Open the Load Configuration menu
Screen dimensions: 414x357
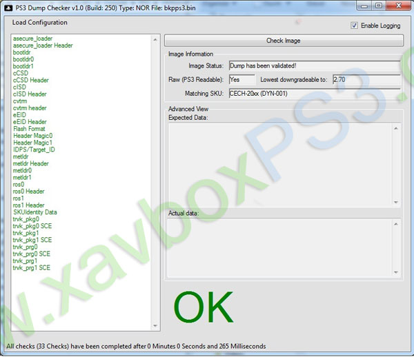[x=39, y=23]
